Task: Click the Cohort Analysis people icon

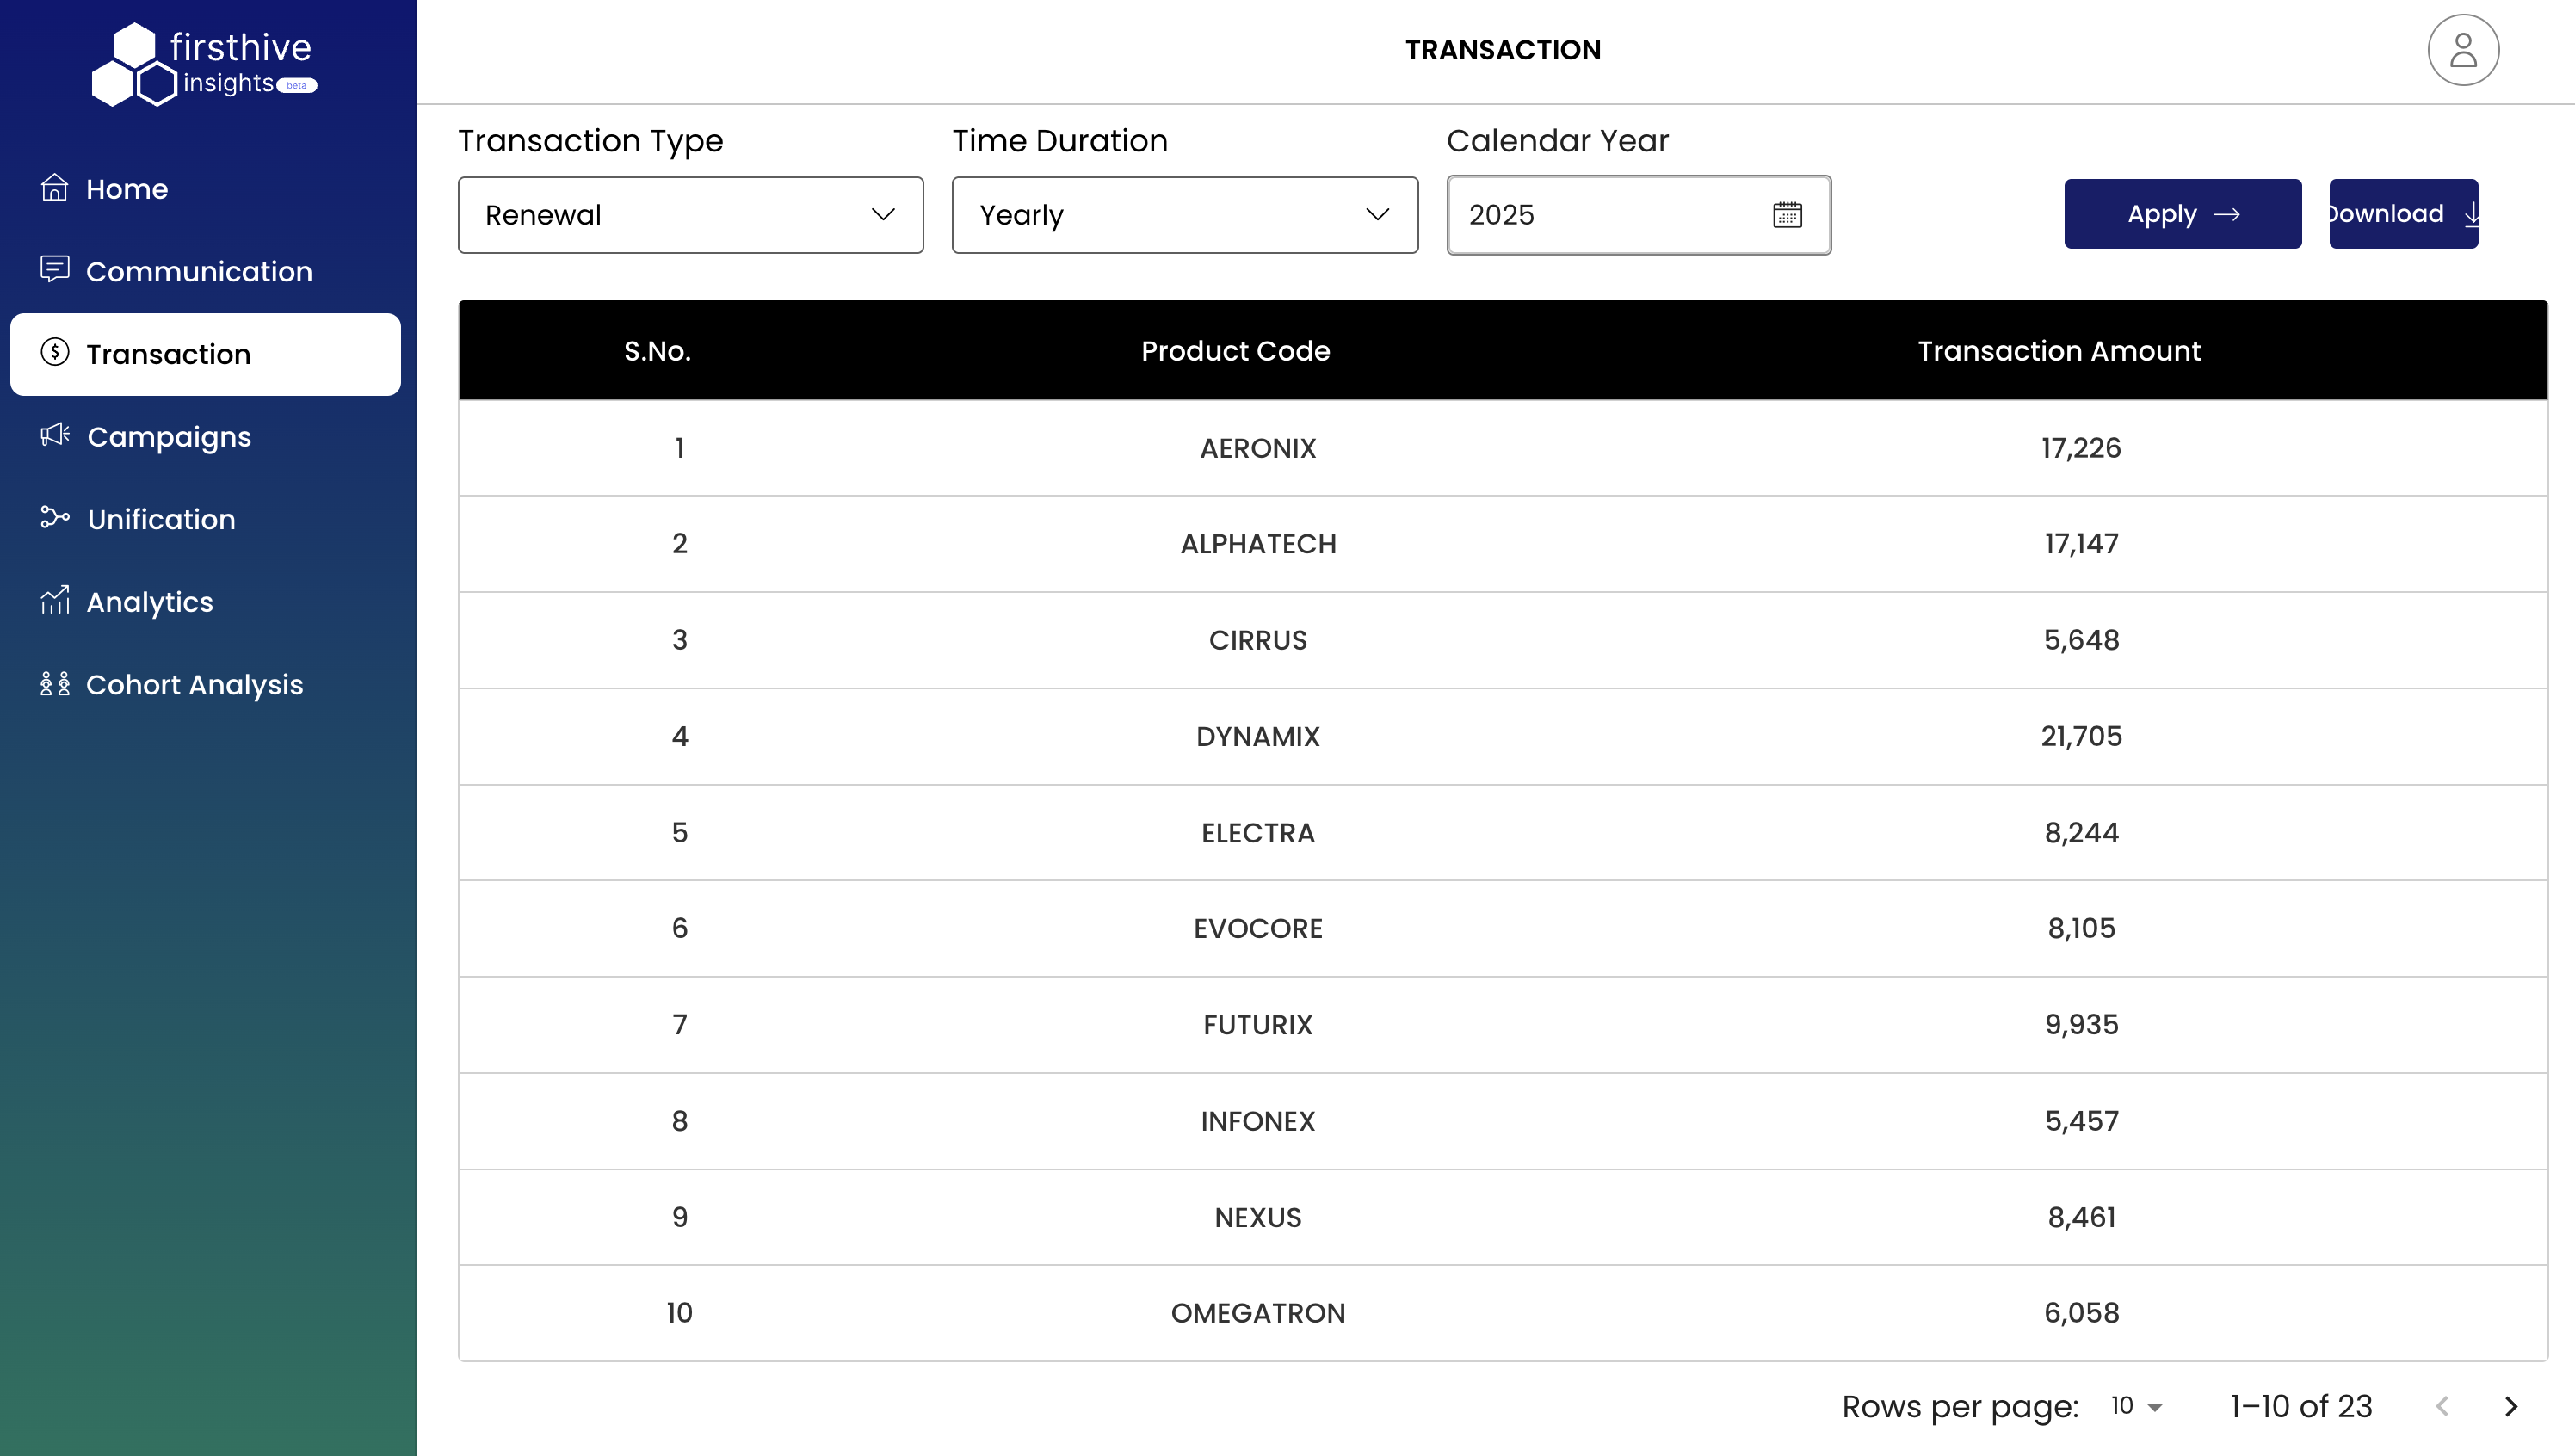Action: [54, 684]
